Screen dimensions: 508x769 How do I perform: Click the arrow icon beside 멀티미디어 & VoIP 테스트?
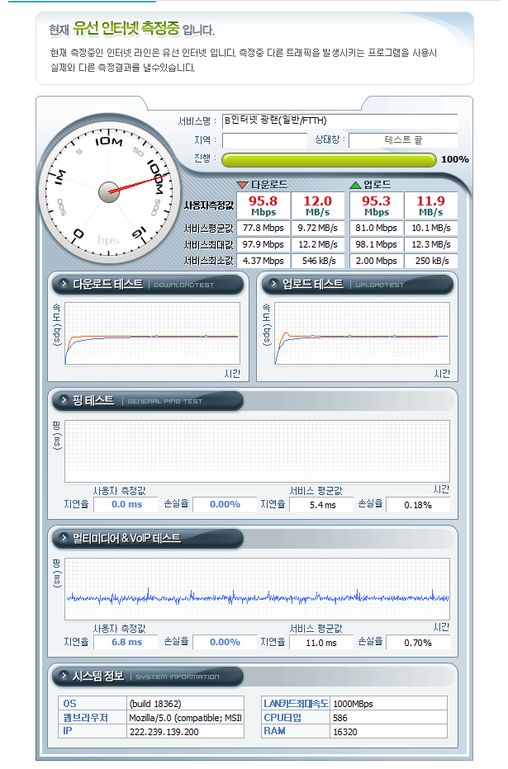click(x=62, y=539)
